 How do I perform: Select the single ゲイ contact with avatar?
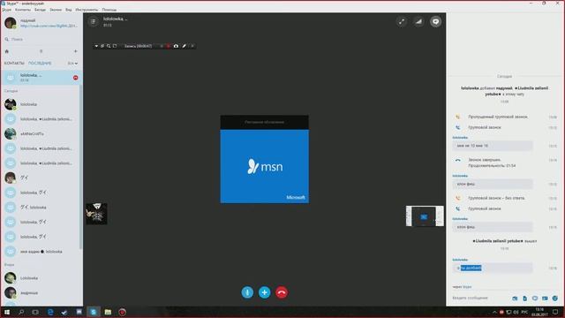click(x=41, y=178)
